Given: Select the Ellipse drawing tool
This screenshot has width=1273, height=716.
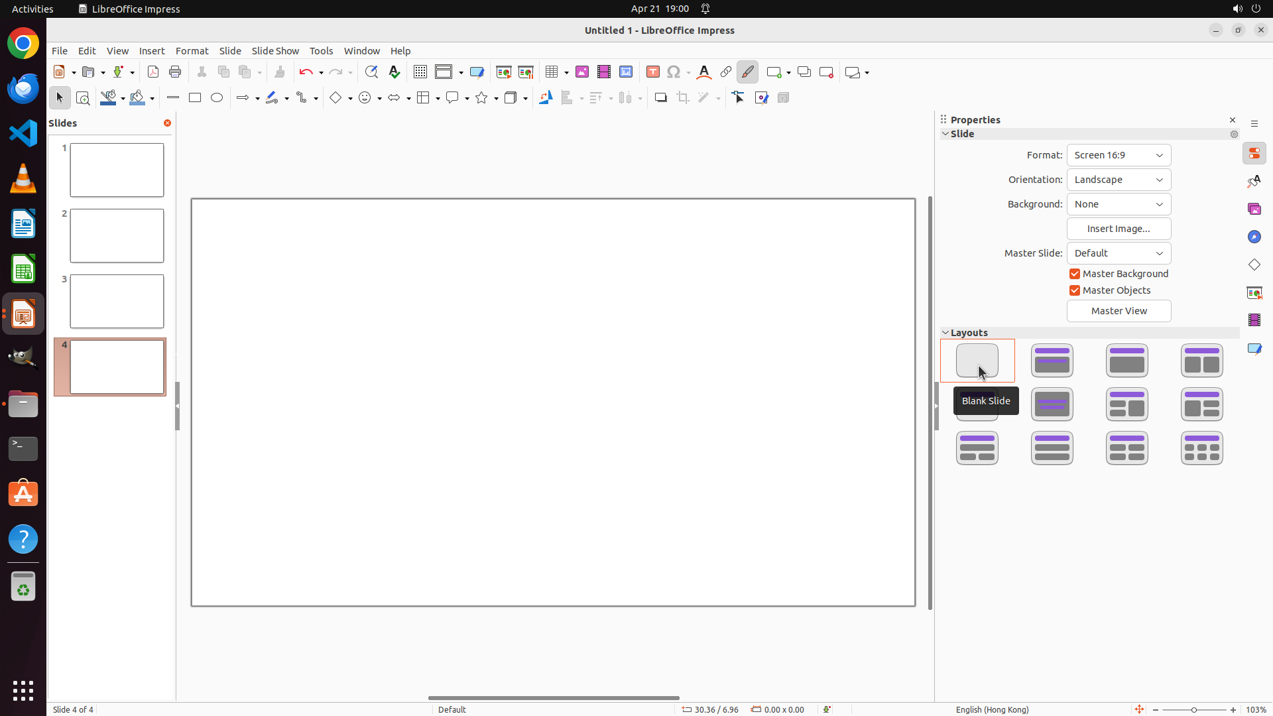Looking at the screenshot, I should click(x=217, y=98).
